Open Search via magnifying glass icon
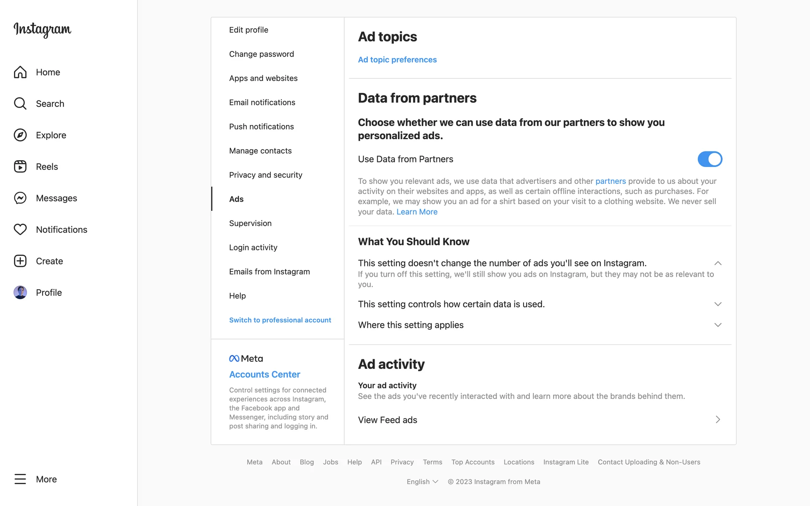 (x=20, y=103)
